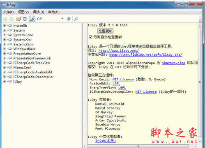Select WindowsBase in the assembly tree
This screenshot has width=205, height=148.
click(x=24, y=49)
